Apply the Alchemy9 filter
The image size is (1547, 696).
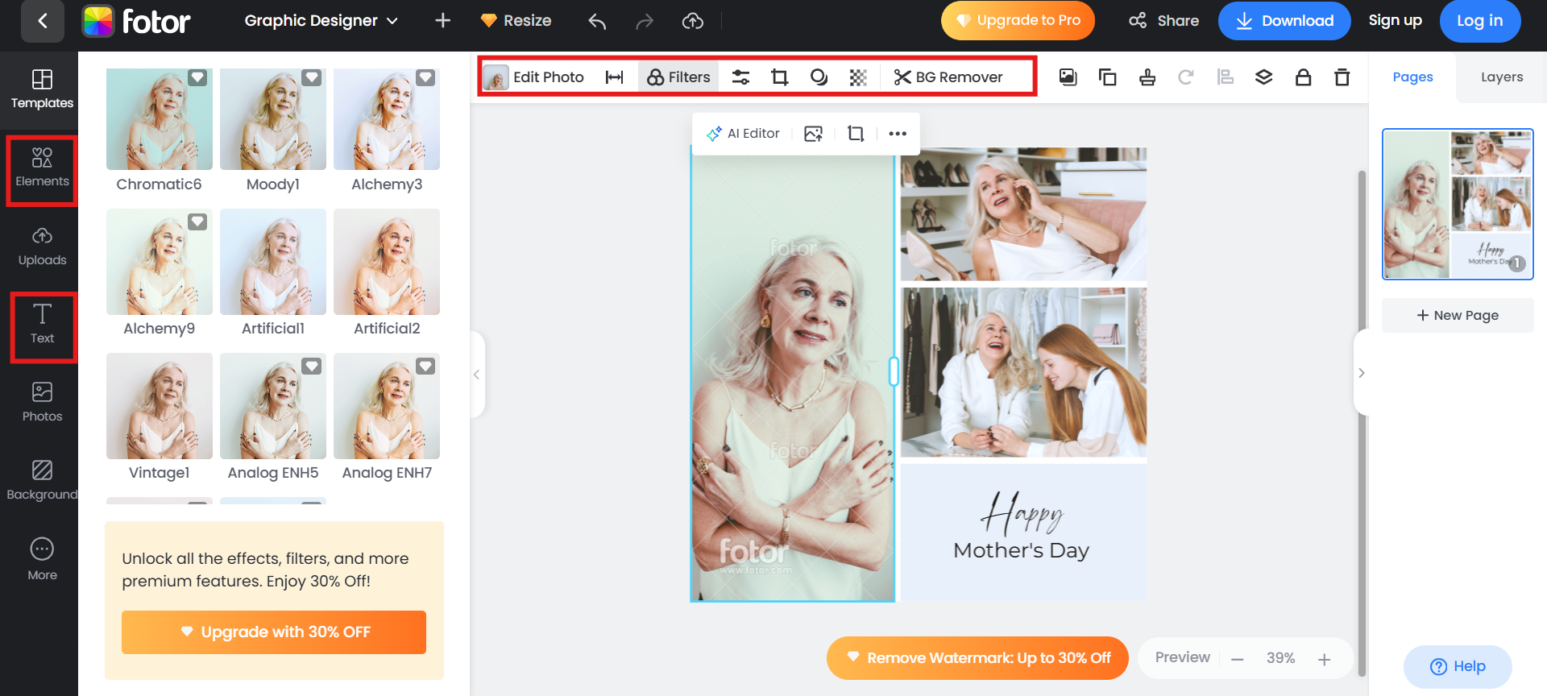point(159,263)
